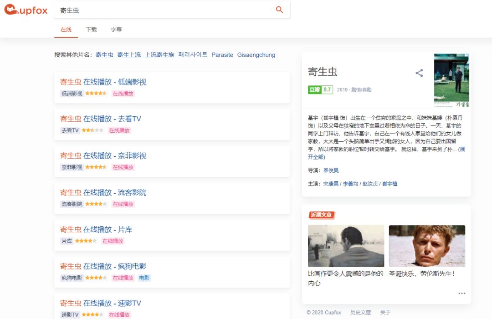Click 在线播放 tag in 片库 row
The height and width of the screenshot is (319, 492).
[113, 241]
